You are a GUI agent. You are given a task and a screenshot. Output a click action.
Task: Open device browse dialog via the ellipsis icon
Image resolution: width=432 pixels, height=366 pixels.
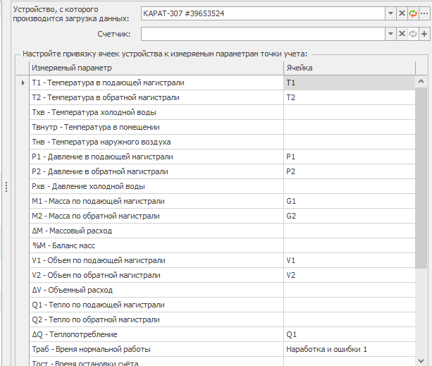(x=424, y=13)
